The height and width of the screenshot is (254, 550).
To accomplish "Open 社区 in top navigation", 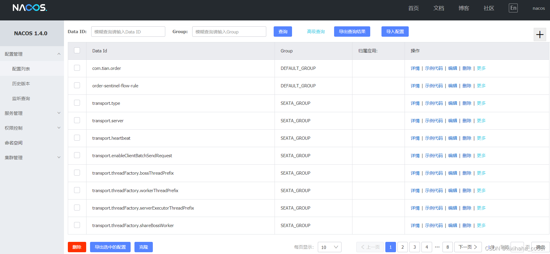I will click(489, 8).
